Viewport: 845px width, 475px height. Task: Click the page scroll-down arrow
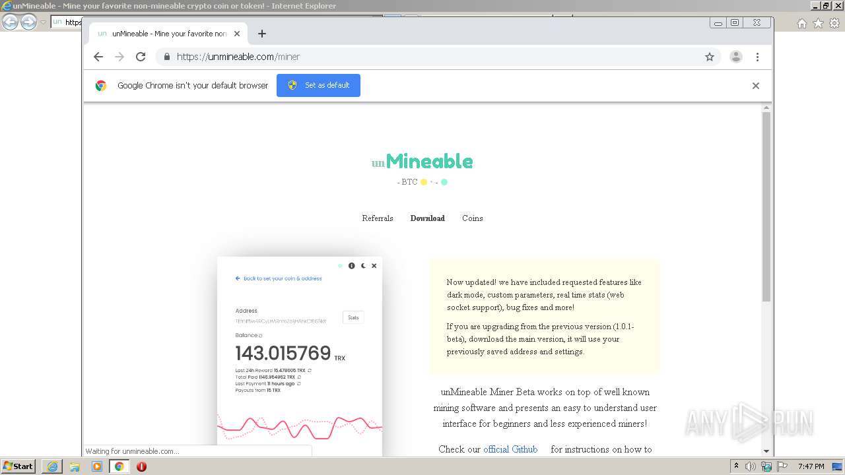point(766,451)
